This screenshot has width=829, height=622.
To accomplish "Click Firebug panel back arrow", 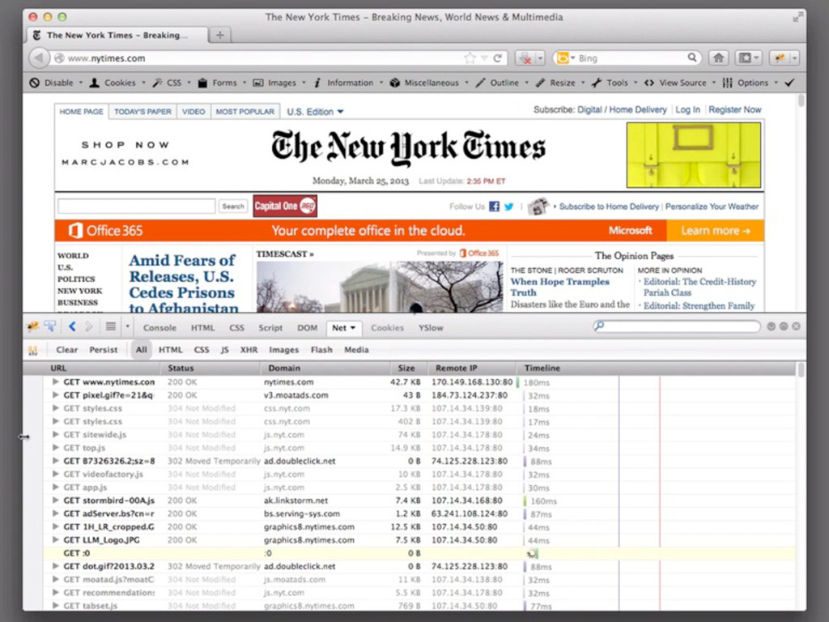I will coord(72,327).
